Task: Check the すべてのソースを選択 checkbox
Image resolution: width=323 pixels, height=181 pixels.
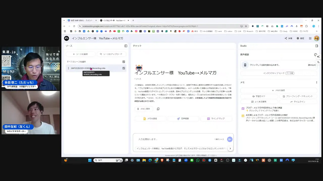Action: 124,62
